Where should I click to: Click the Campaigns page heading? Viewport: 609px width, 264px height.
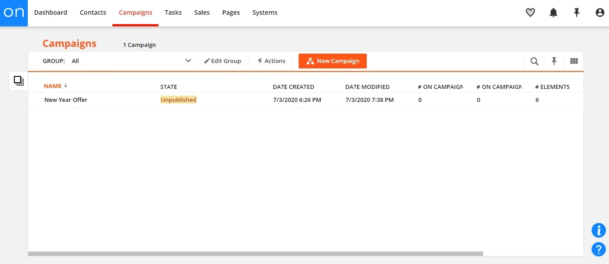(x=69, y=43)
